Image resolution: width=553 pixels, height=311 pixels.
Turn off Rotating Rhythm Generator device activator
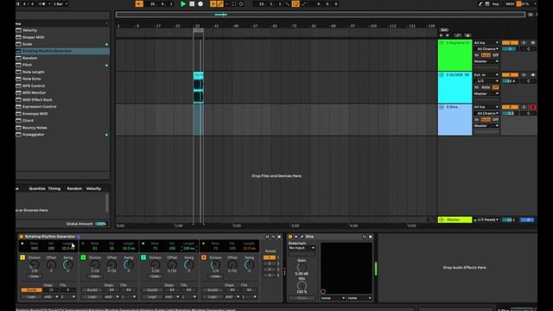21,237
